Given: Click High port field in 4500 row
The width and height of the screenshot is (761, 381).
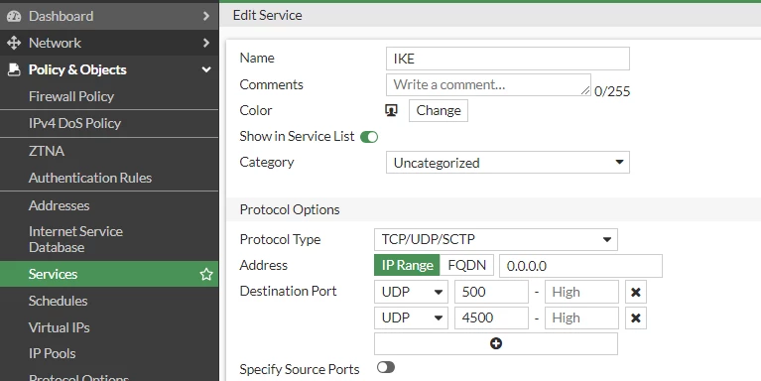Looking at the screenshot, I should [581, 317].
